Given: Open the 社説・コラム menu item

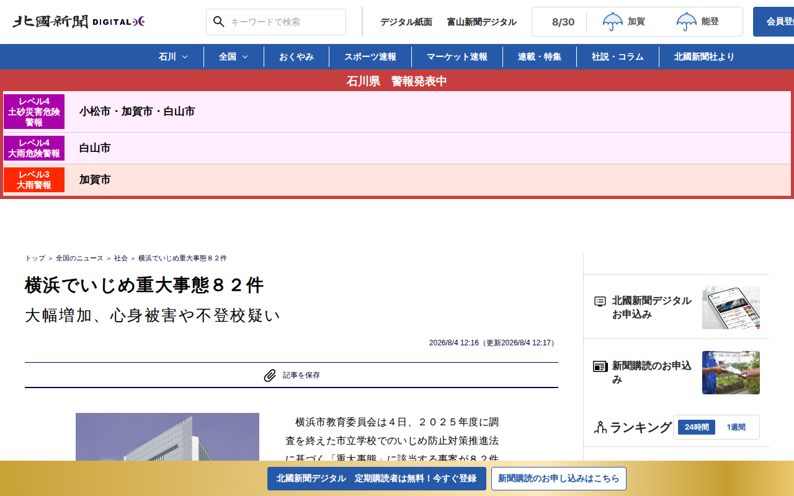Looking at the screenshot, I should click(618, 56).
